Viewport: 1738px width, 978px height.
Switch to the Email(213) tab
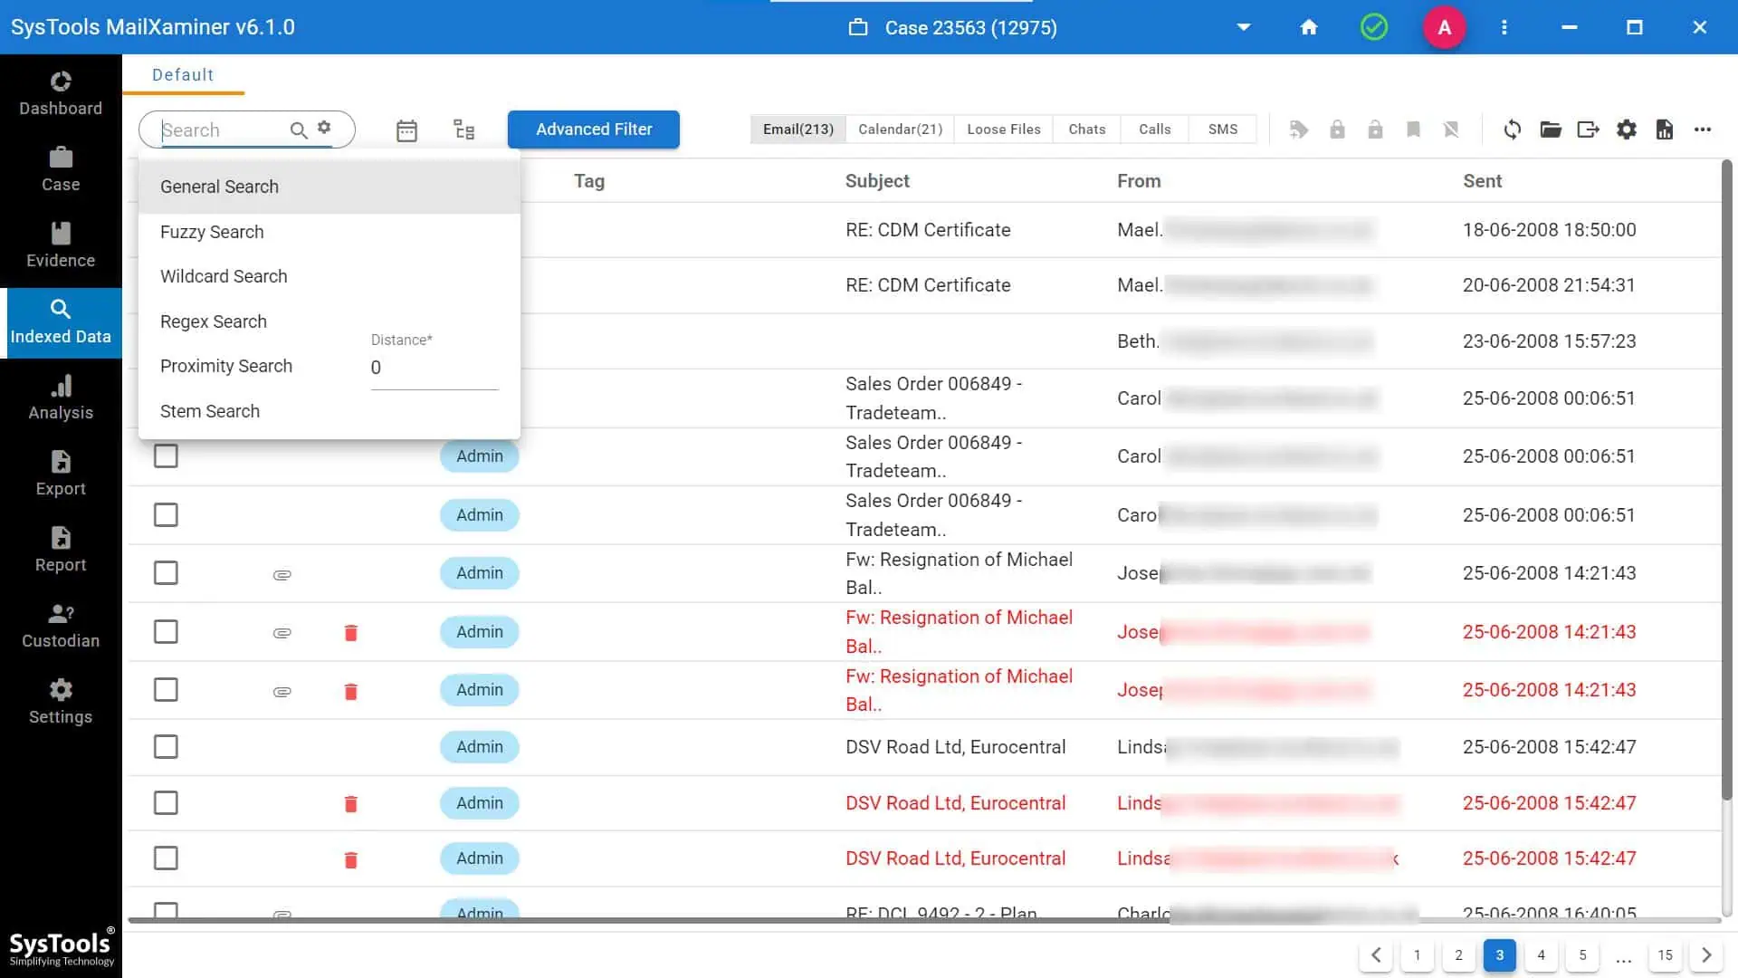(x=797, y=129)
